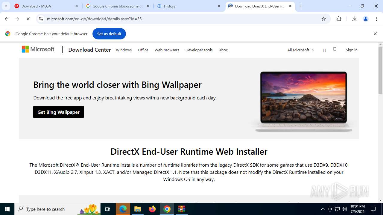The image size is (383, 215).
Task: Open a new tab with plus button
Action: pos(301,6)
